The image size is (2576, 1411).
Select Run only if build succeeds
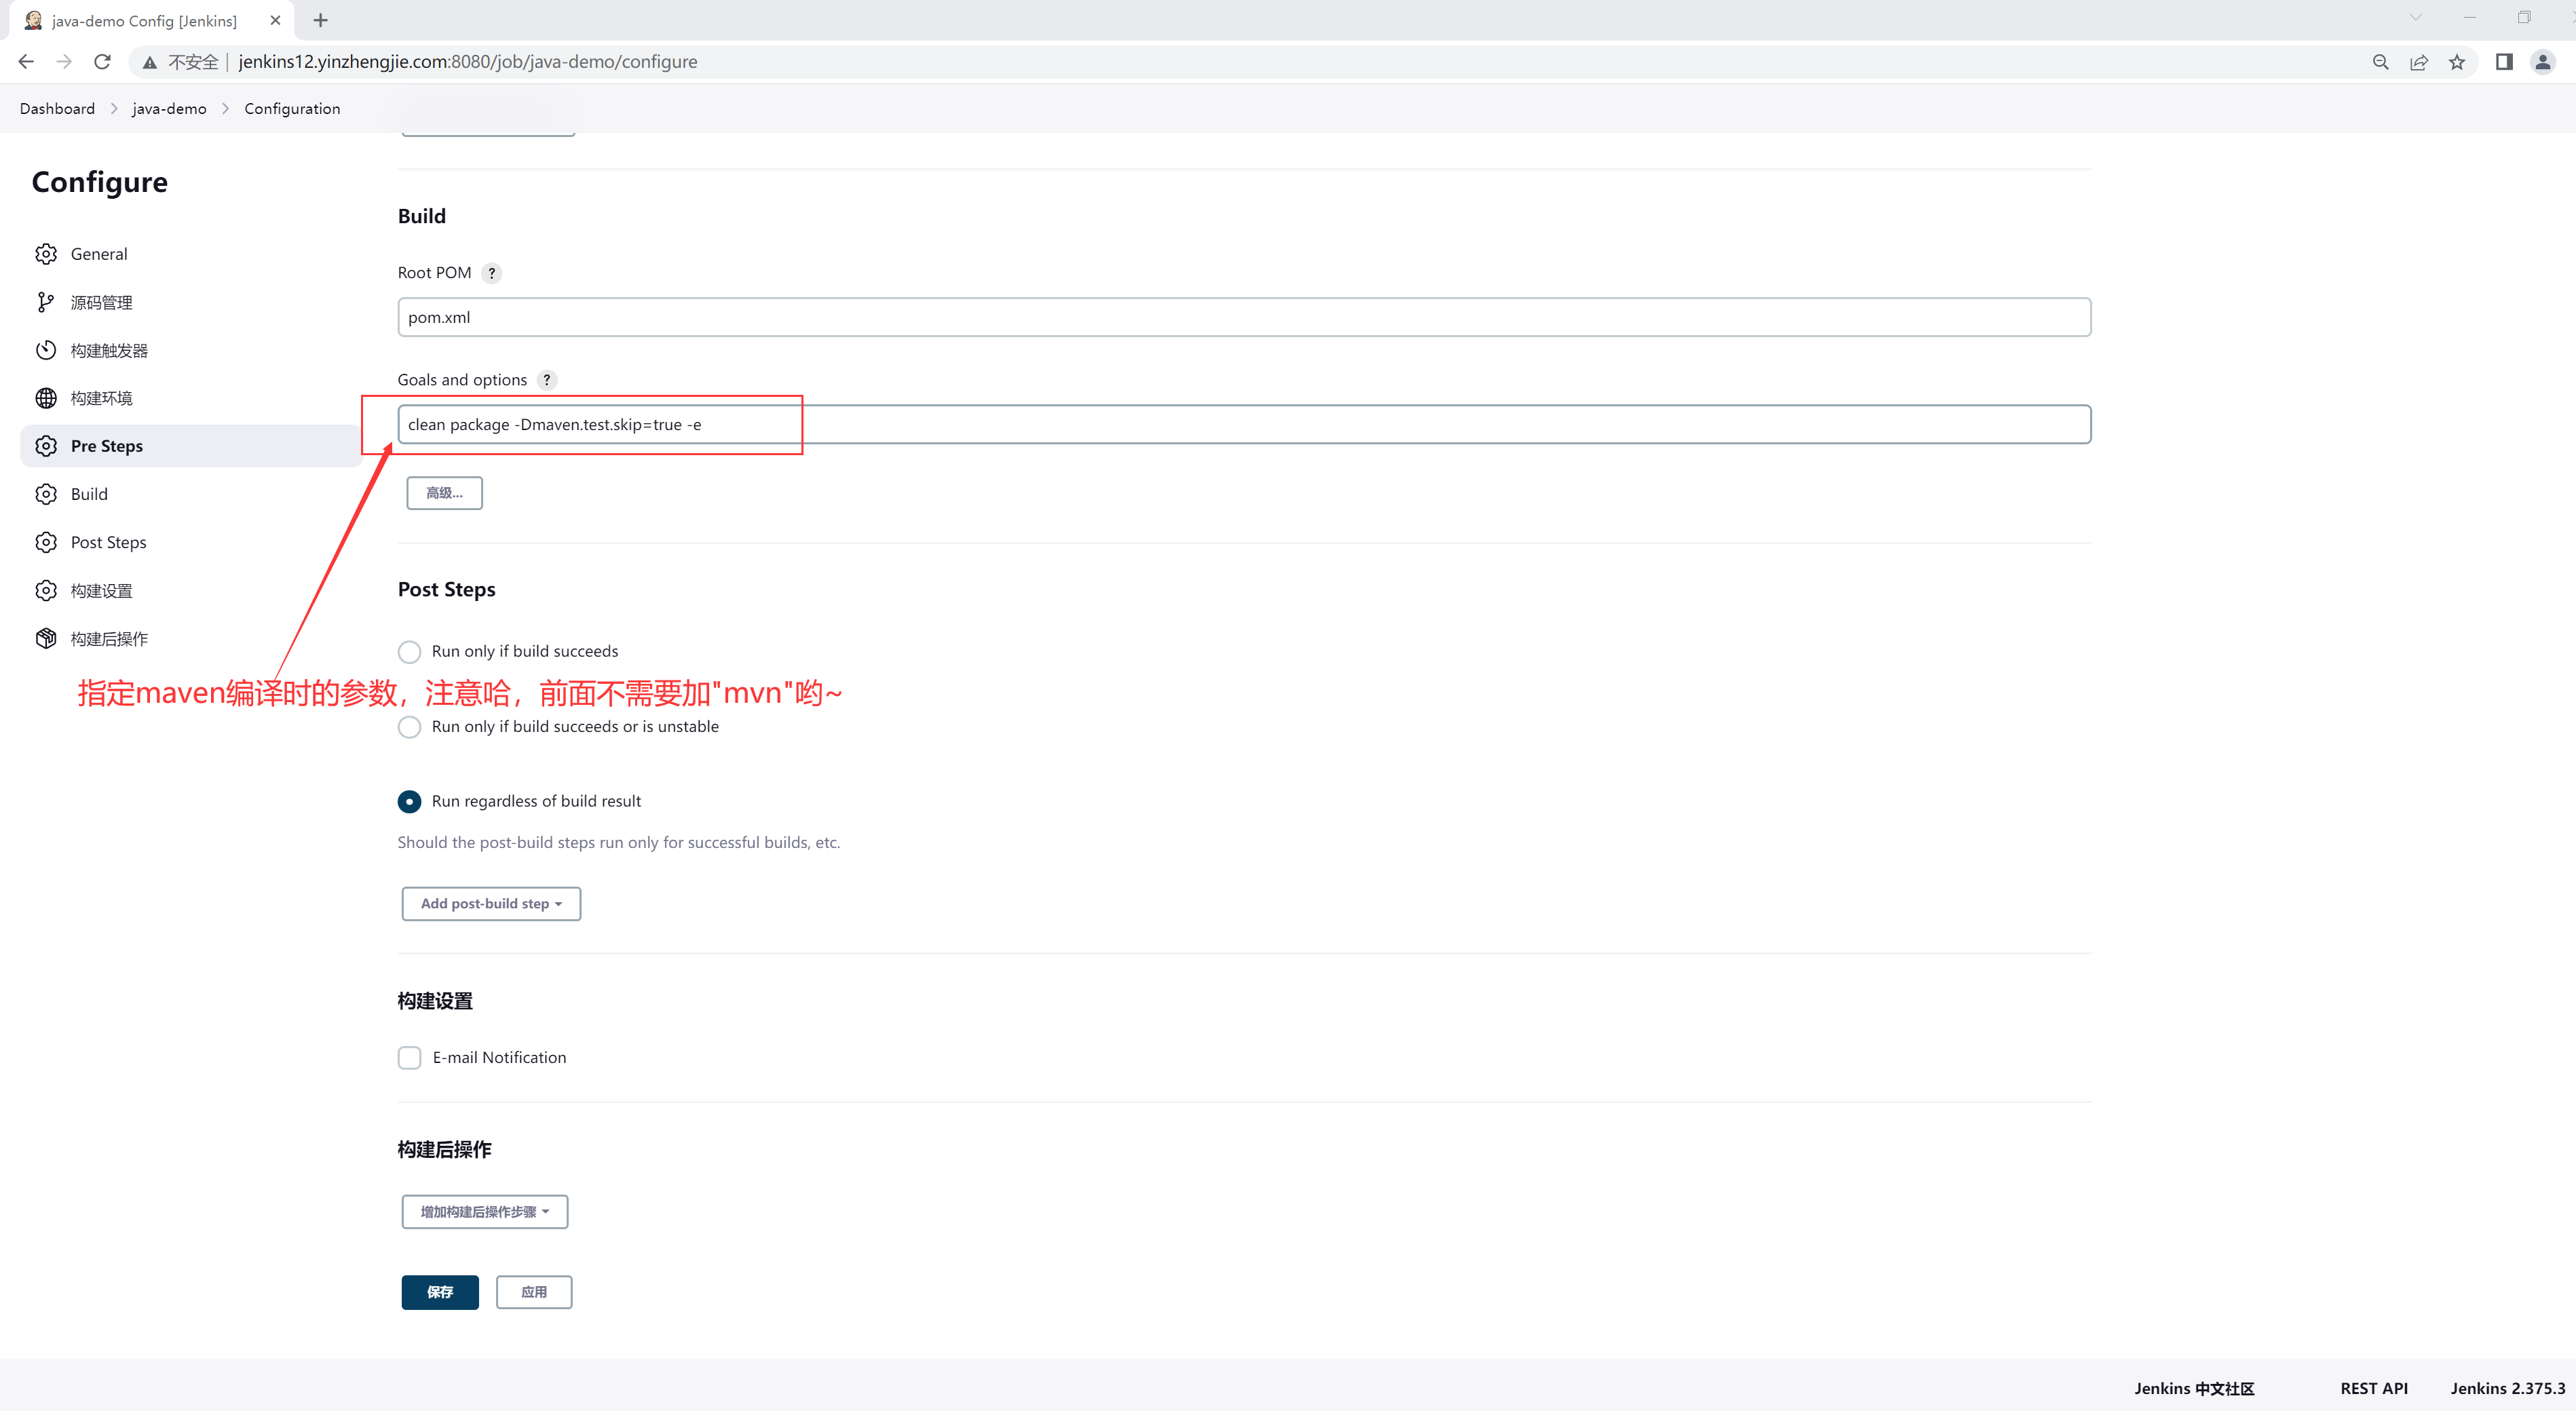(409, 651)
